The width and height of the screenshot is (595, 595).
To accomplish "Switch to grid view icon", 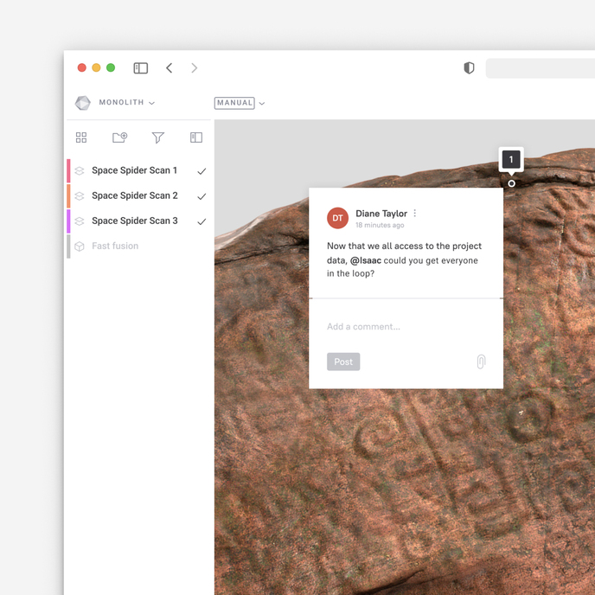I will [x=81, y=138].
